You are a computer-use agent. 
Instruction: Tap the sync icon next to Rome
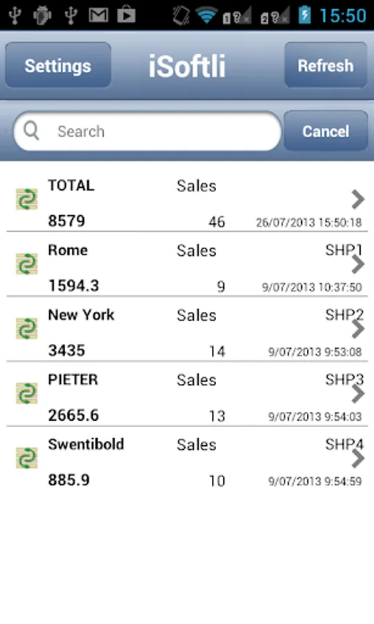pos(26,264)
